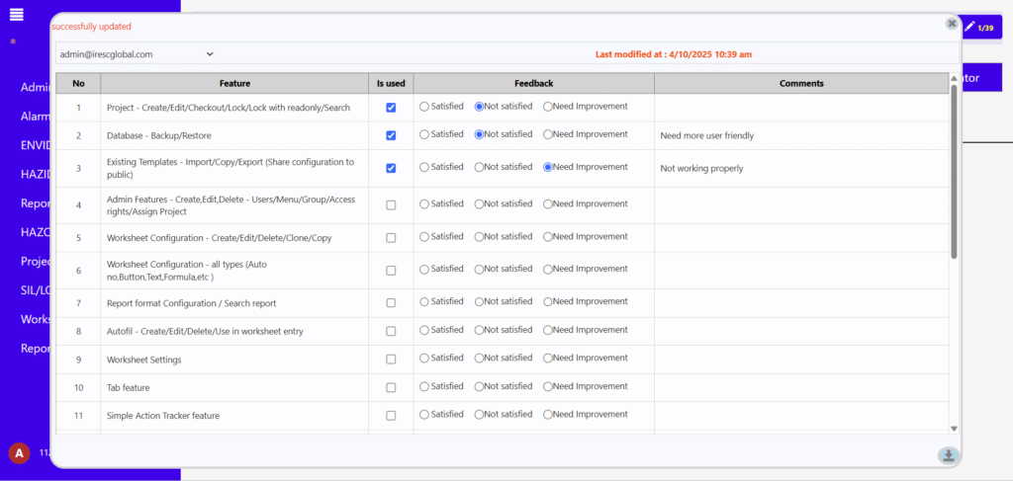Uncheck Is used for Database Backup/Restore

[391, 135]
